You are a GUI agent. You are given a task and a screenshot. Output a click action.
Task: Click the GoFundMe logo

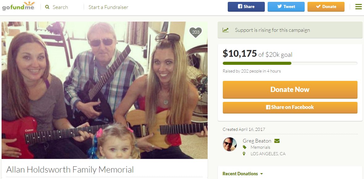[x=18, y=6]
